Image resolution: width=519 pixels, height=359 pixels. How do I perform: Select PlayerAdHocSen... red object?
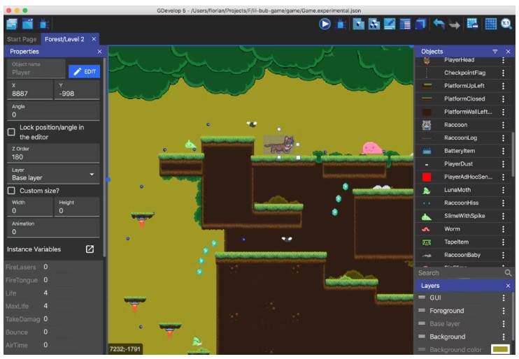tap(463, 177)
